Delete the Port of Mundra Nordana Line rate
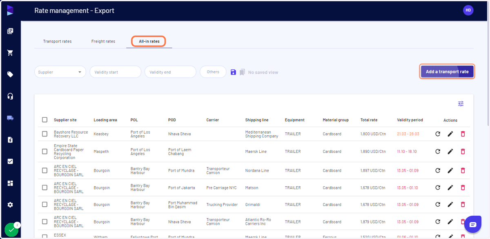 tap(463, 170)
